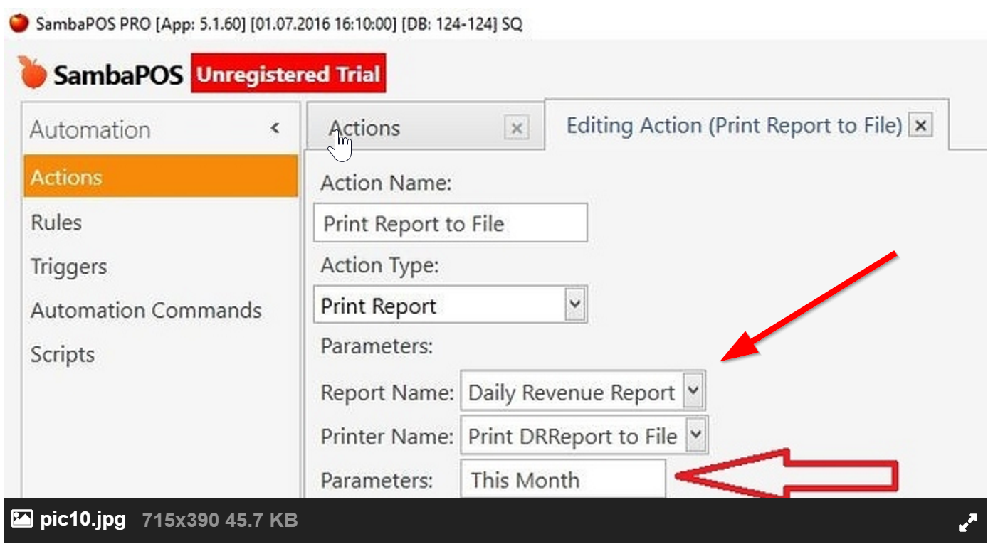Close the Actions tab
This screenshot has height=544, width=988.
click(x=515, y=128)
